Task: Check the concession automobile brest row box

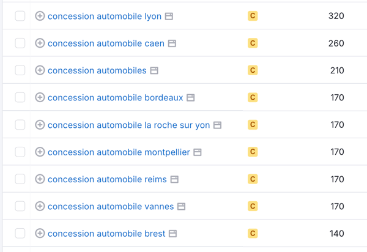Action: pyautogui.click(x=20, y=234)
